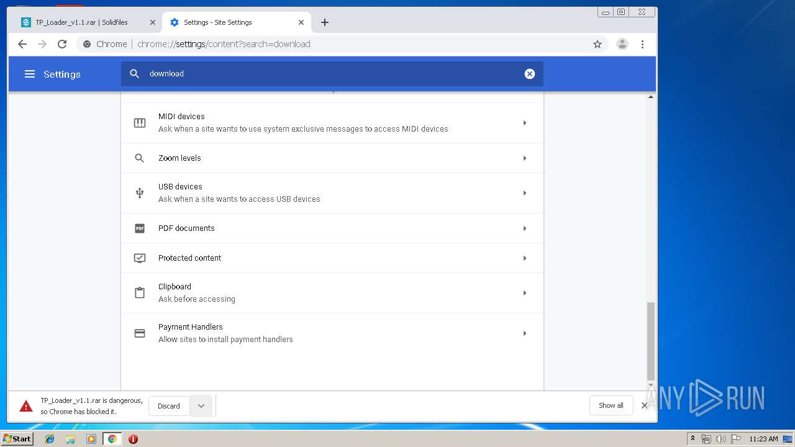Expand the USB devices arrow
The height and width of the screenshot is (447, 795).
pos(525,193)
